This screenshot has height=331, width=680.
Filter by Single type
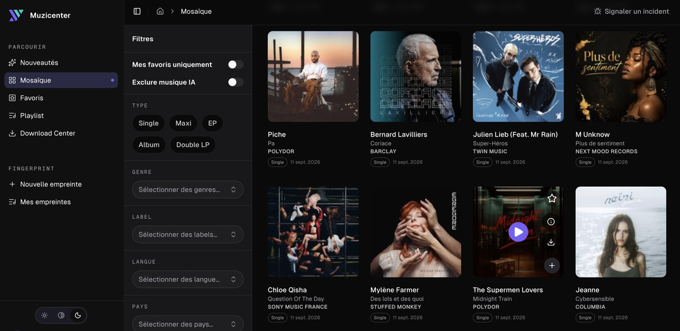[x=148, y=123]
